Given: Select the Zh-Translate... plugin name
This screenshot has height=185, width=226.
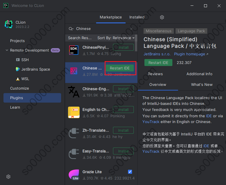Looking at the screenshot, I should (96, 130).
